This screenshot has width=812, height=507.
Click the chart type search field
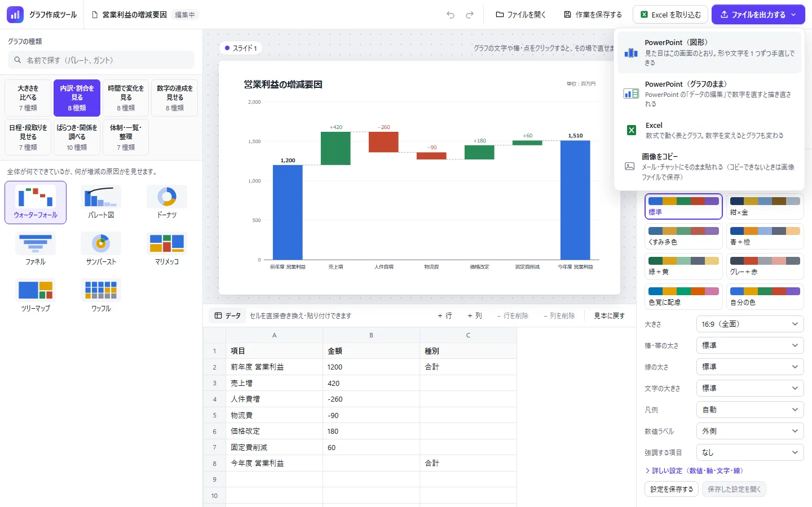(x=101, y=60)
